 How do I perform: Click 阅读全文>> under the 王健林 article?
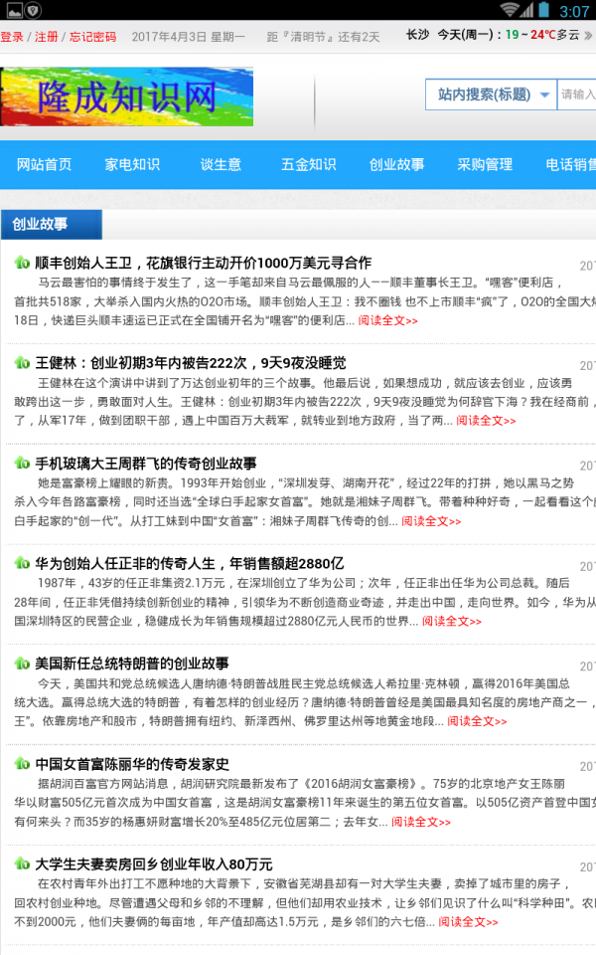tap(486, 420)
